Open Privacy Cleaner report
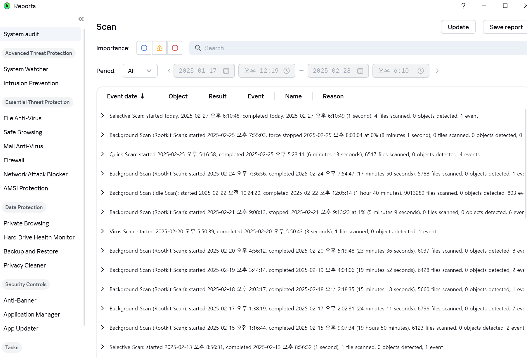Image resolution: width=527 pixels, height=358 pixels. tap(25, 265)
